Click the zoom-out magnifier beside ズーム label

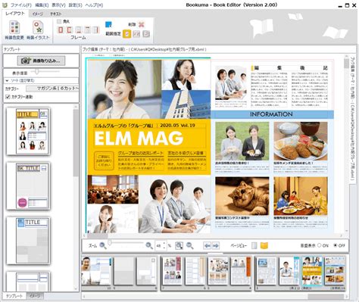point(103,245)
